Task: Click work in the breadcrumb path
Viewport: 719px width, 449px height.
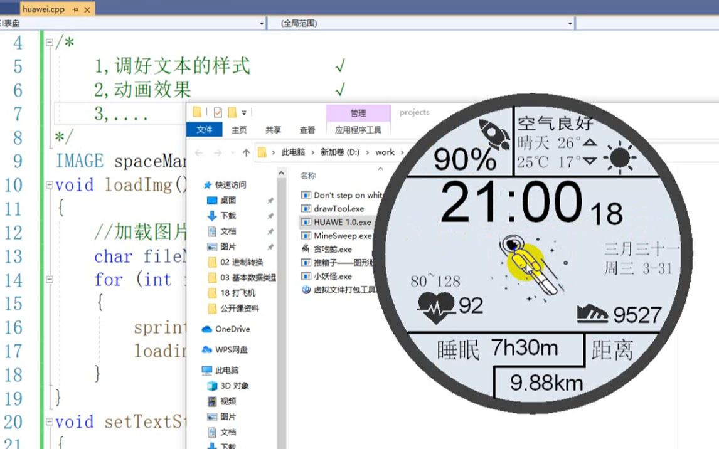Action: (383, 152)
